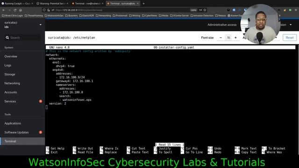299x168 pixels.
Task: Bookmark this page with the star icon
Action: click(205, 10)
